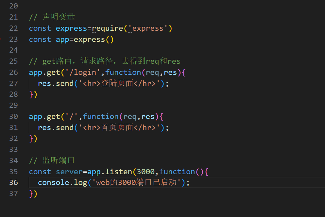Click the comment '// 监听端口'
This screenshot has height=217, width=325.
(x=52, y=160)
